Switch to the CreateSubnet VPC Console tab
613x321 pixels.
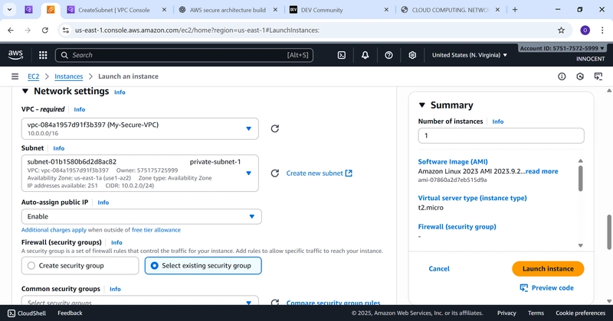[113, 10]
